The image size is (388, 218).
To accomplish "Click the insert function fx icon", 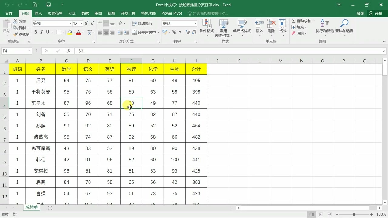I will click(69, 51).
